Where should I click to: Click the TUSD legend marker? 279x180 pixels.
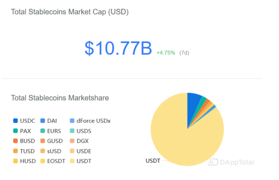coord(16,151)
